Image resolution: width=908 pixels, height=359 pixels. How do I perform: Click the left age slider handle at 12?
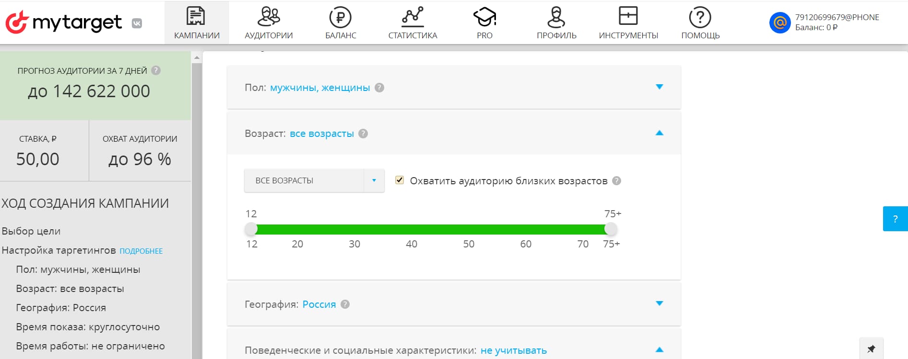(x=251, y=229)
